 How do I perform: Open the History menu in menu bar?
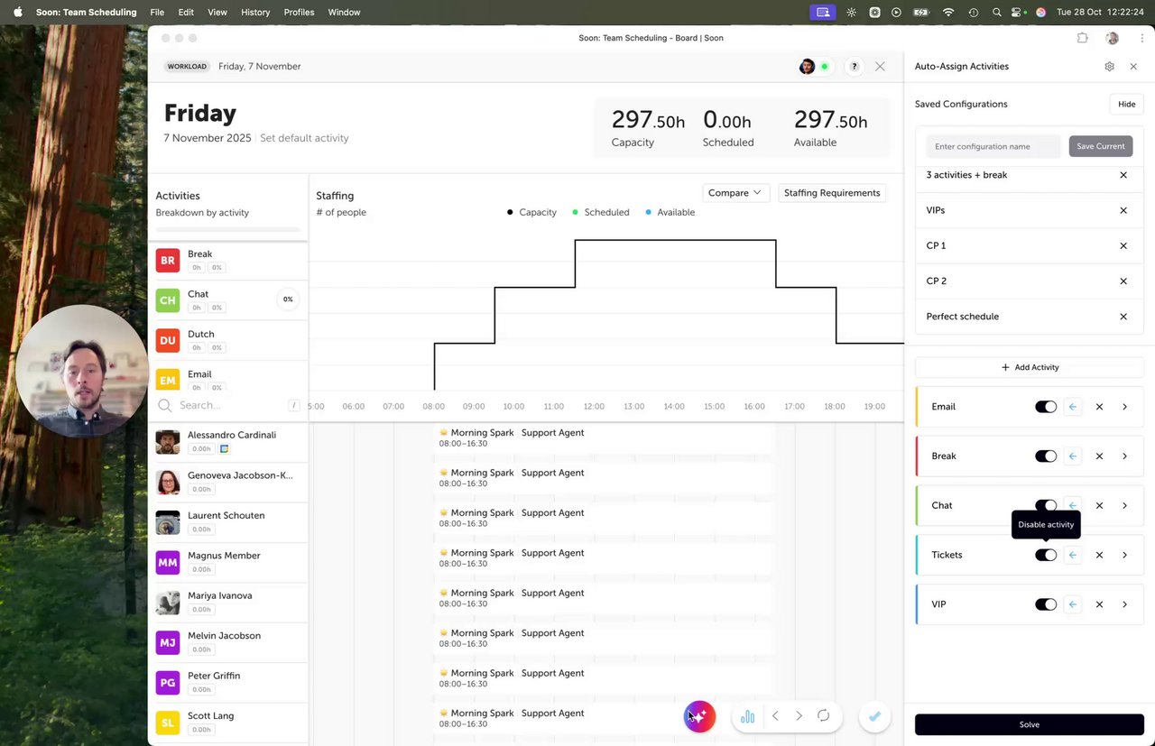[255, 13]
